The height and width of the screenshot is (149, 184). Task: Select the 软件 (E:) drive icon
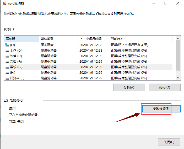point(7,56)
